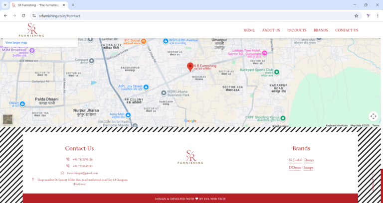
Task: Open the ABOUT US menu item
Action: tap(271, 30)
